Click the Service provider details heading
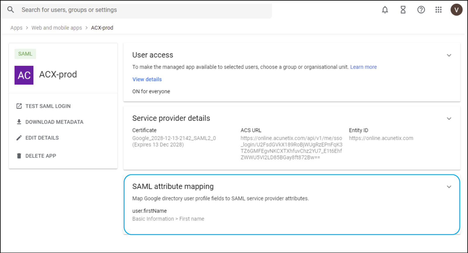The height and width of the screenshot is (253, 468). (171, 118)
